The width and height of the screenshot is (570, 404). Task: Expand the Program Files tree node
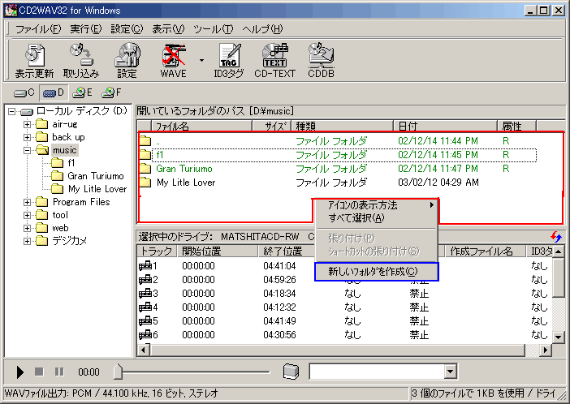pos(28,202)
